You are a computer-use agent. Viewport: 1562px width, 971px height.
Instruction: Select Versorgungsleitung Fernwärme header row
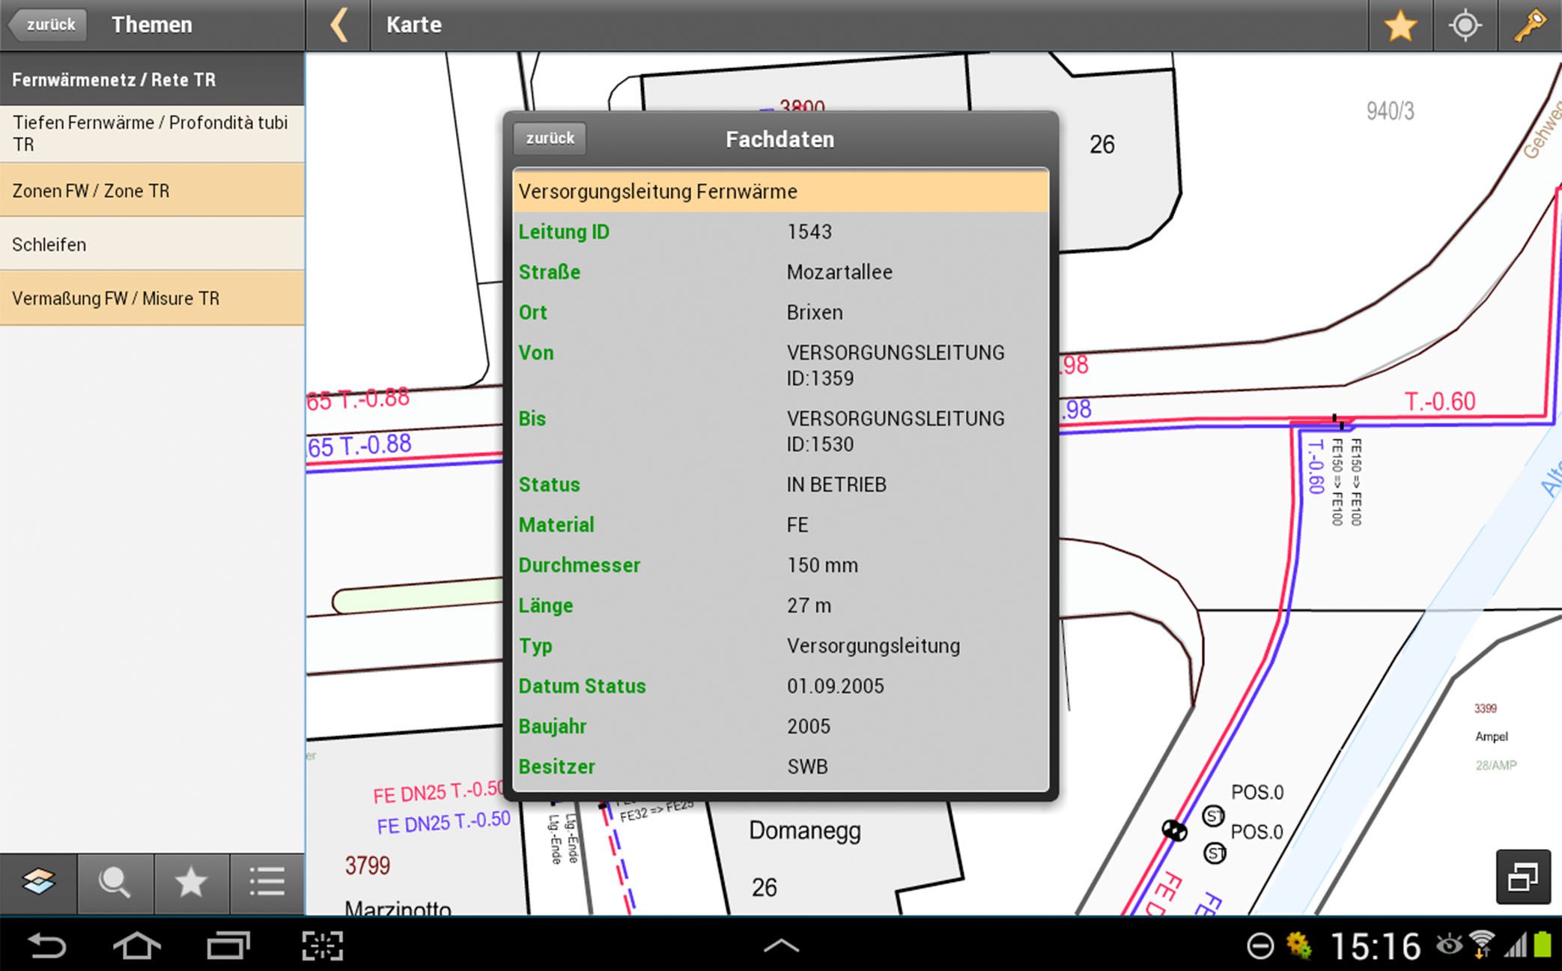[x=780, y=191]
